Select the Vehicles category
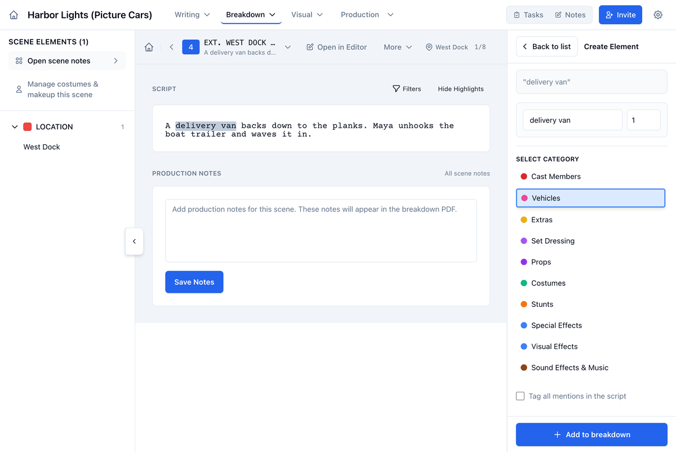This screenshot has height=452, width=676. tap(590, 198)
